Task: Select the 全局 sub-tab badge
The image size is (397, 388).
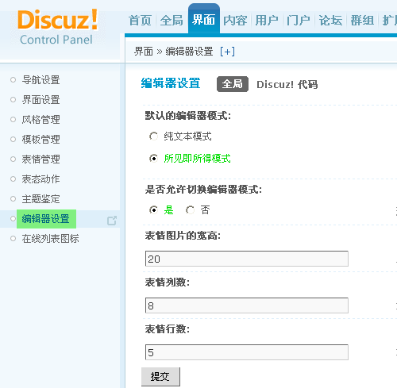Action: (233, 84)
